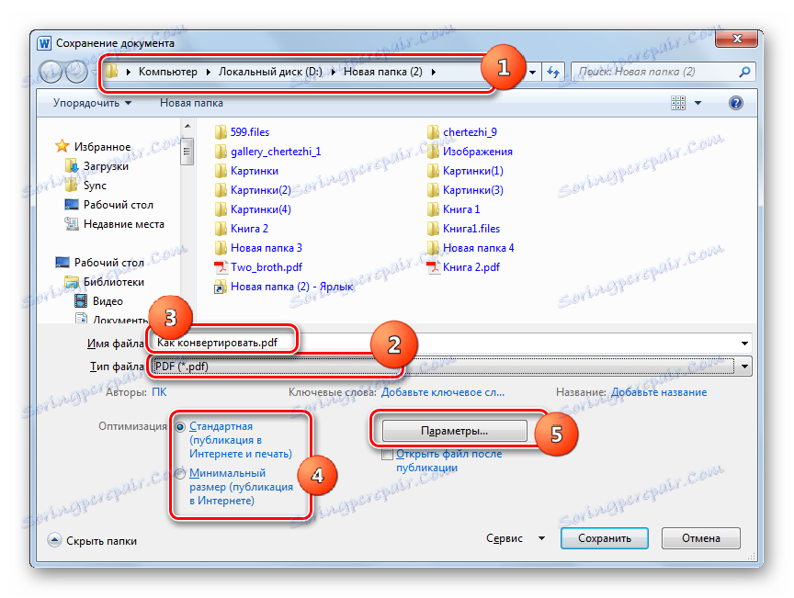The height and width of the screenshot is (598, 794).
Task: Click the Книга 2 folder name
Action: tap(249, 229)
